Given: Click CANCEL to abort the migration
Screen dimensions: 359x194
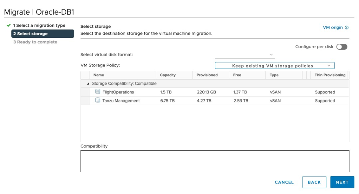Looking at the screenshot, I should click(x=284, y=182).
